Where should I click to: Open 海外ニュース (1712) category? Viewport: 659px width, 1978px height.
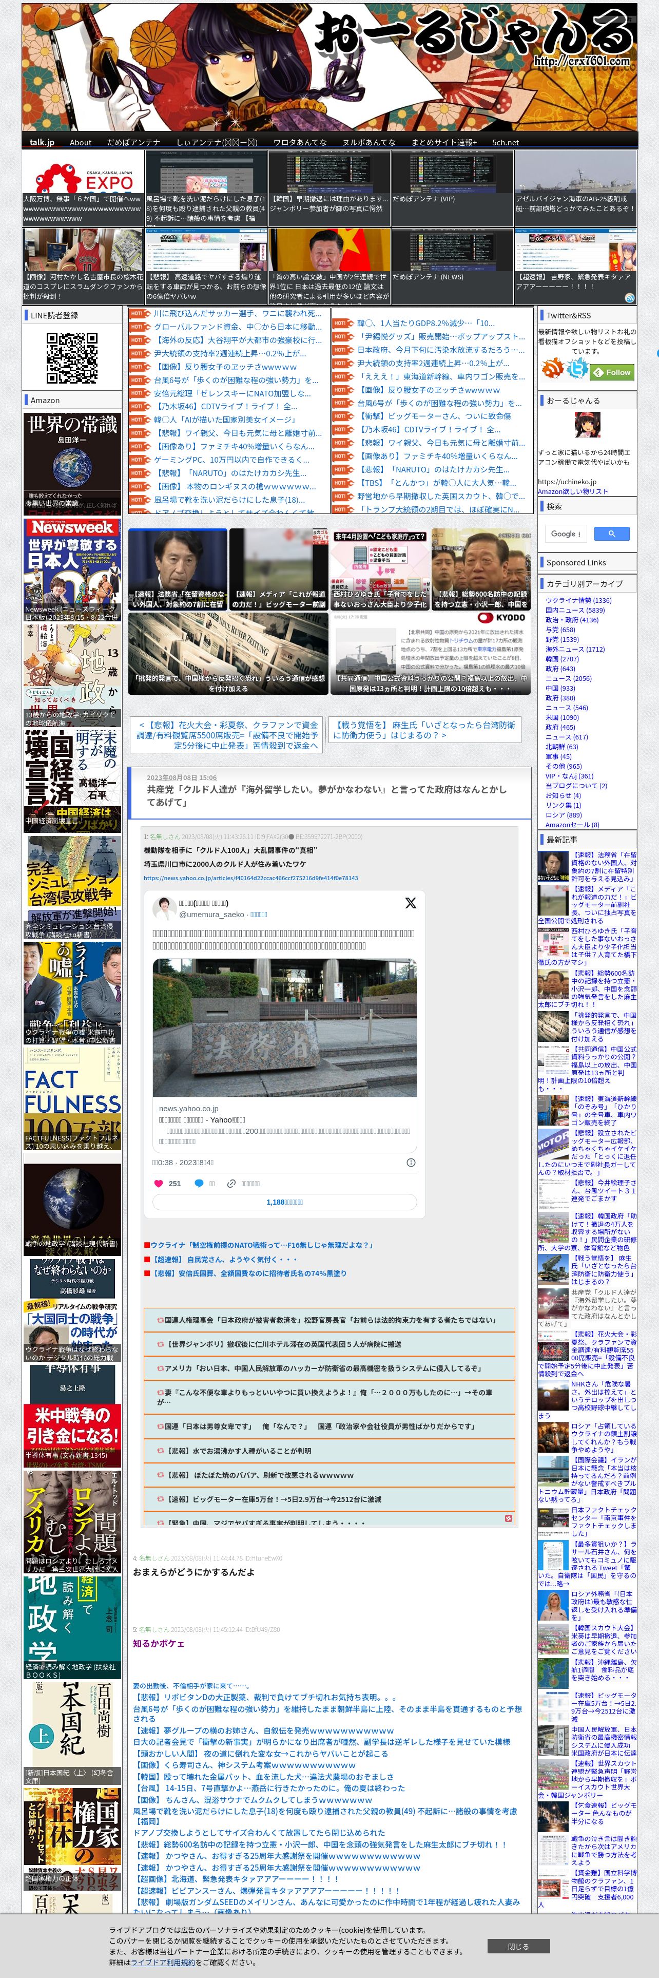575,649
